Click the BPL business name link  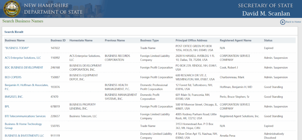[x=7, y=106]
